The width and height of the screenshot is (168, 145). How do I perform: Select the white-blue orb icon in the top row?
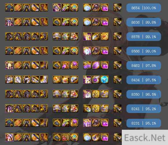87,7
